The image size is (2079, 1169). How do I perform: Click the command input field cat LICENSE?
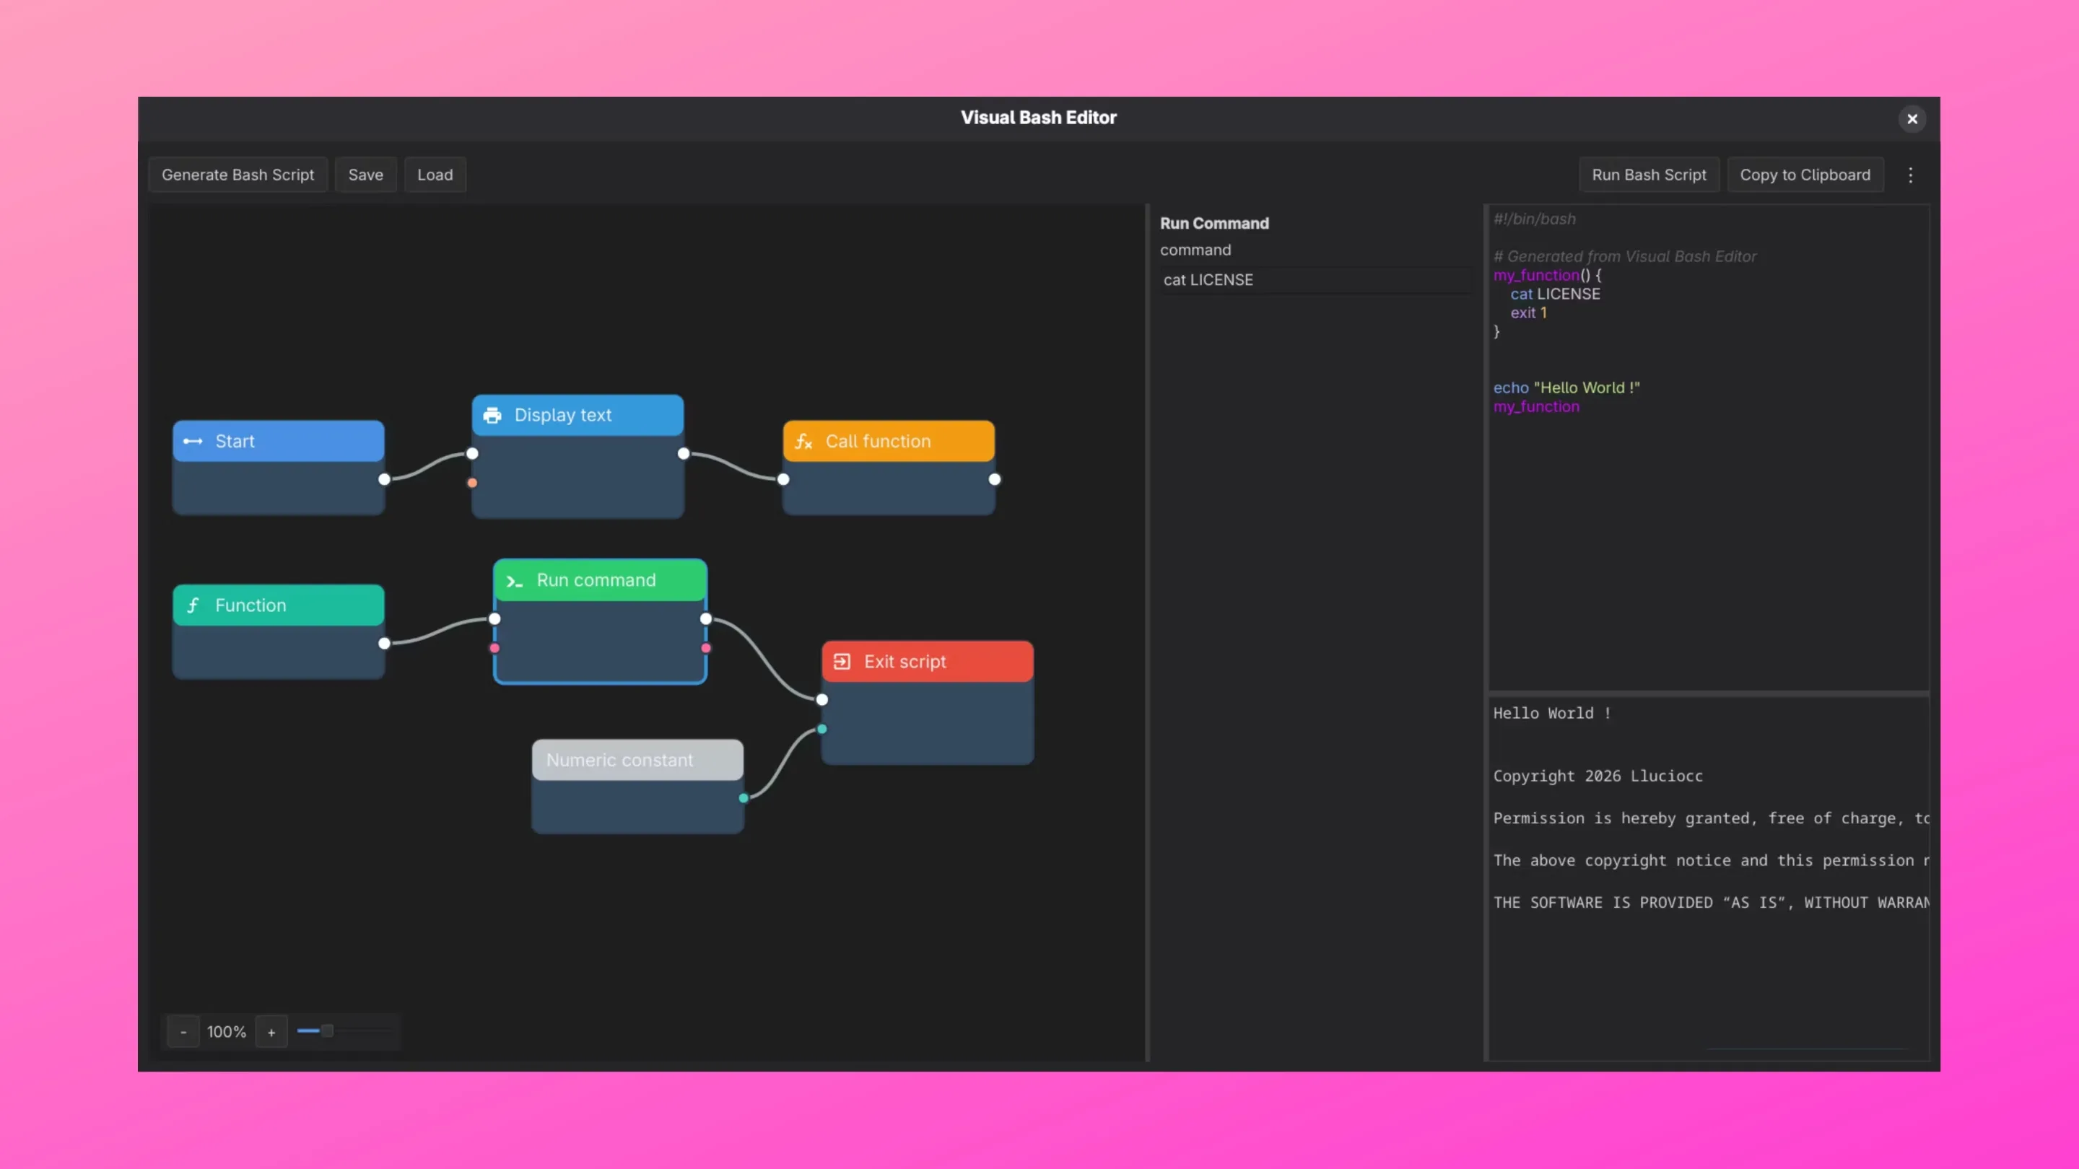[1315, 280]
